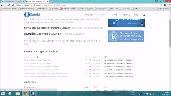The height and width of the screenshot is (96, 171).
Task: Open the localhost/MusicPlay bookmark
Action: tap(68, 9)
